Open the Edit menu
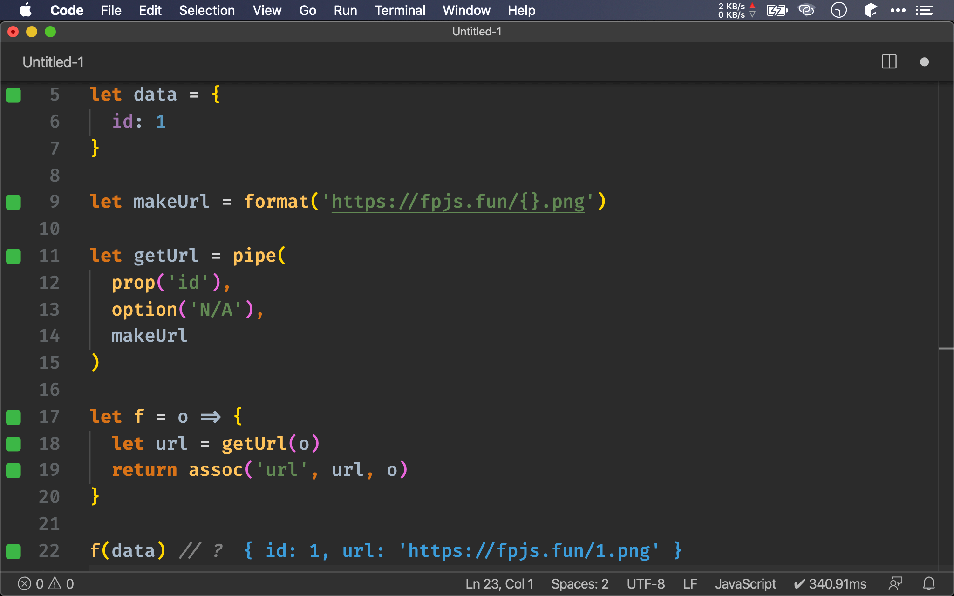The image size is (954, 596). pos(150,10)
